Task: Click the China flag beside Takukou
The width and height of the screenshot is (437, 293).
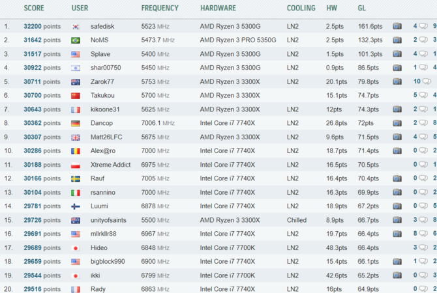Action: pyautogui.click(x=76, y=96)
